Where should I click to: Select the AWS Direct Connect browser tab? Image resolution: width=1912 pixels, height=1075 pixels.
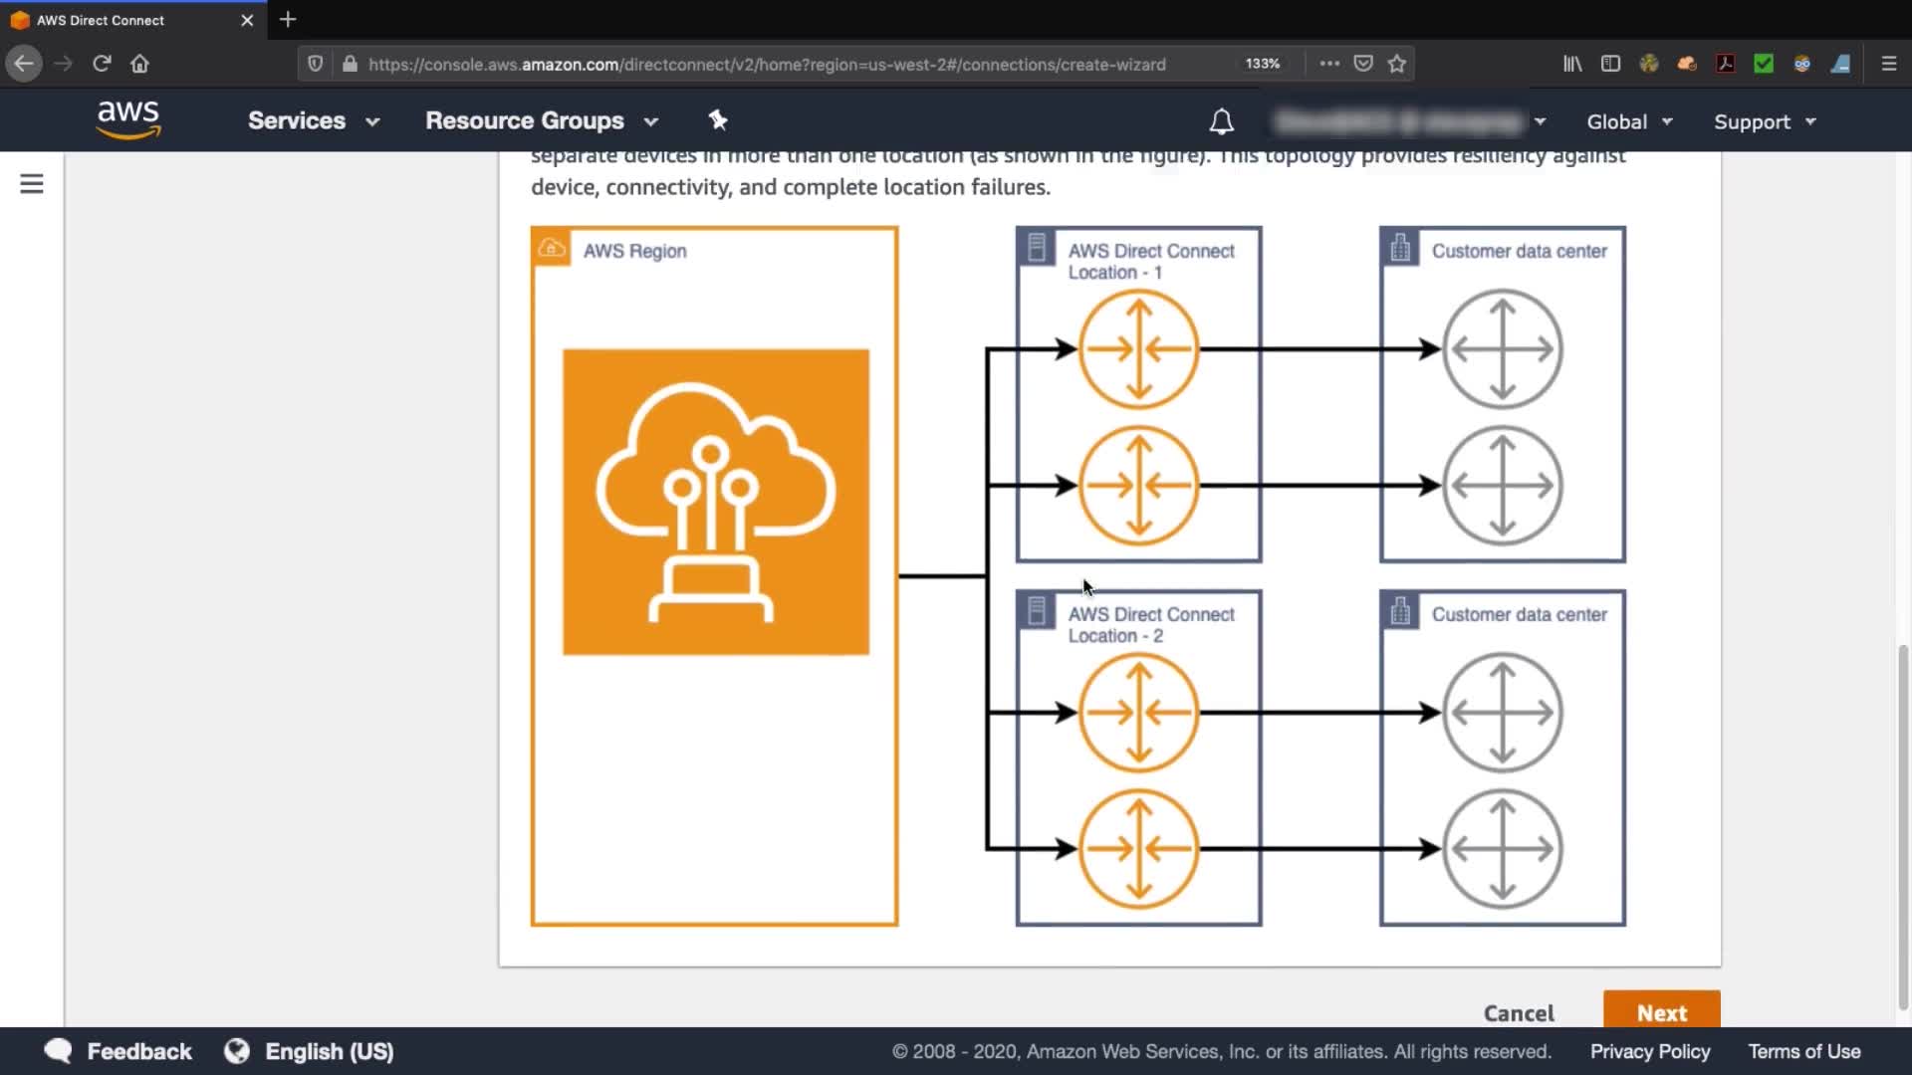tap(119, 20)
